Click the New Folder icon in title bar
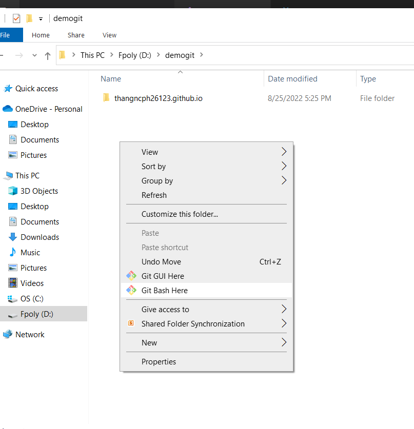 (29, 18)
